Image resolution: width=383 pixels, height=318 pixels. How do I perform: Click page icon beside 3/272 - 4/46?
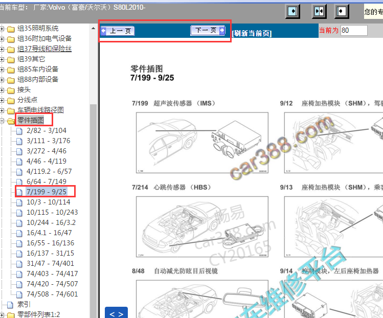click(19, 152)
